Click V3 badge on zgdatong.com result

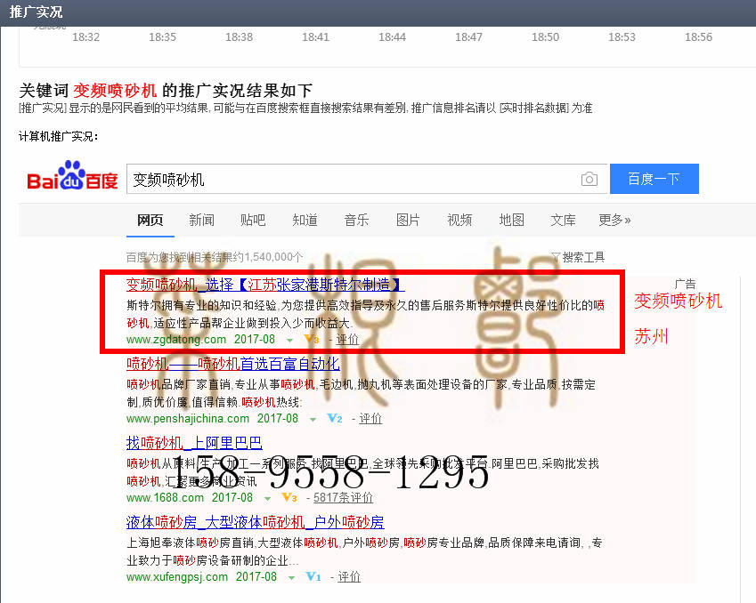coord(312,339)
